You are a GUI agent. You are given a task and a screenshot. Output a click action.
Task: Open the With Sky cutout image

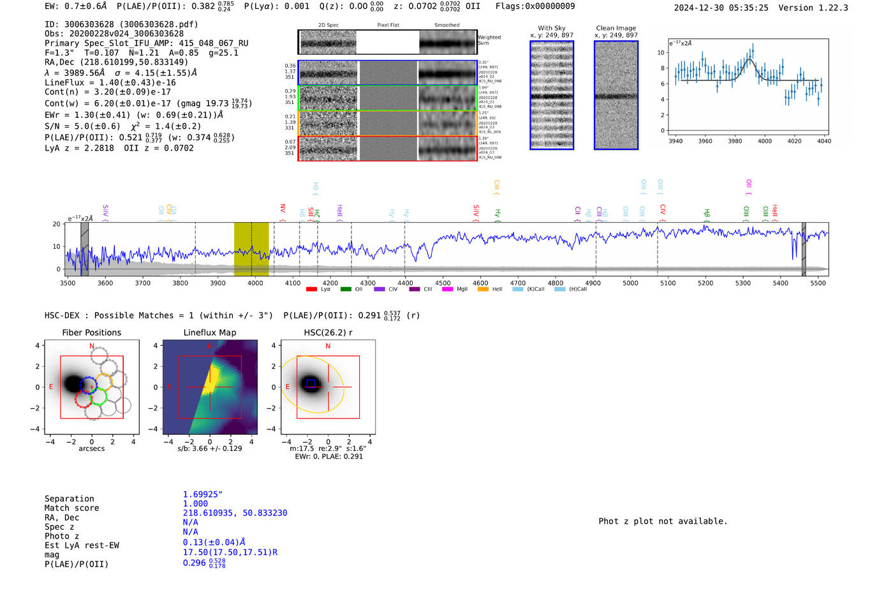tap(552, 95)
